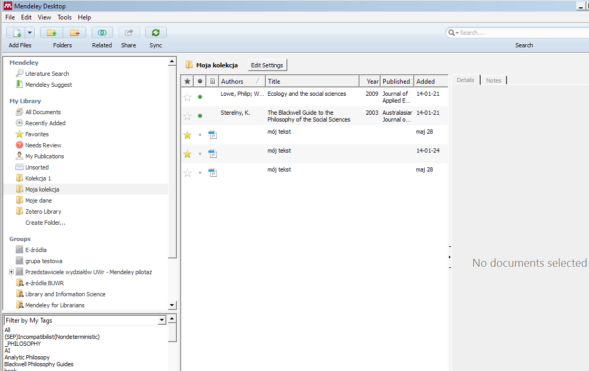Open the Recently Added list
The image size is (589, 371).
point(45,123)
